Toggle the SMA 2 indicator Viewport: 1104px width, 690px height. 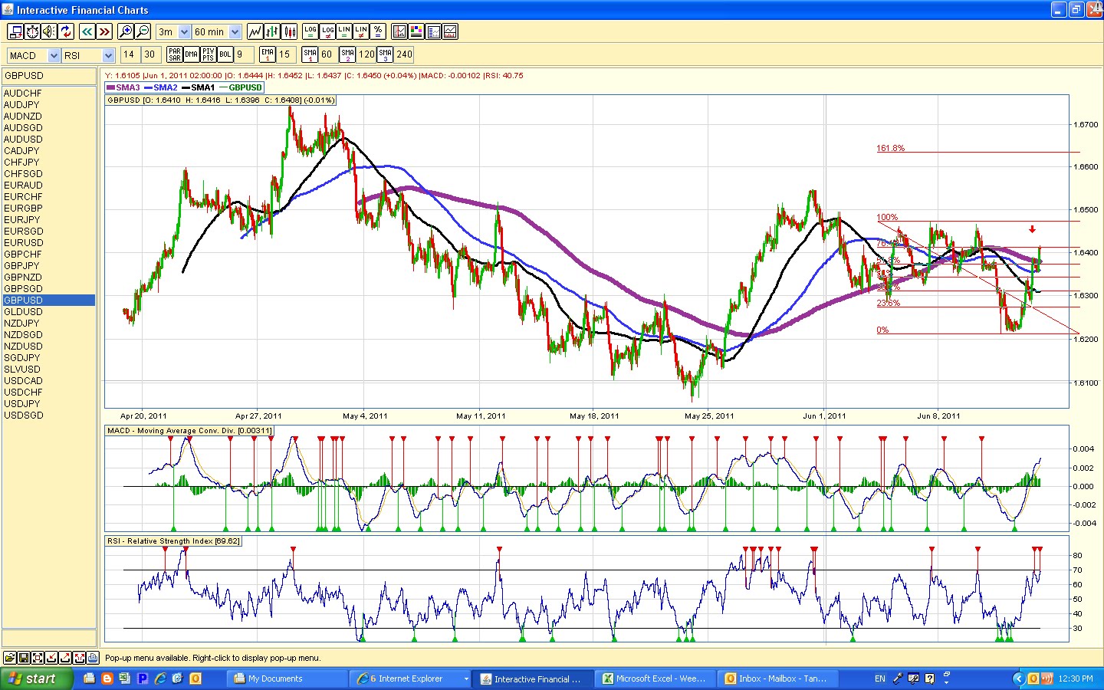click(347, 54)
